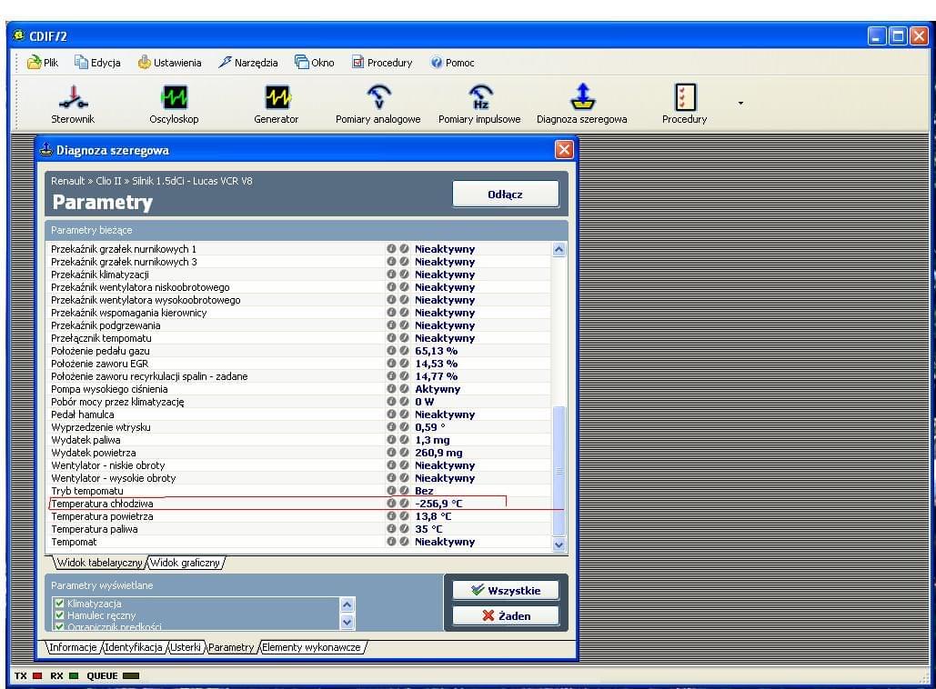Viewport: 936px width, 689px height.
Task: Click displayed-parameters list down arrow
Action: click(x=347, y=622)
